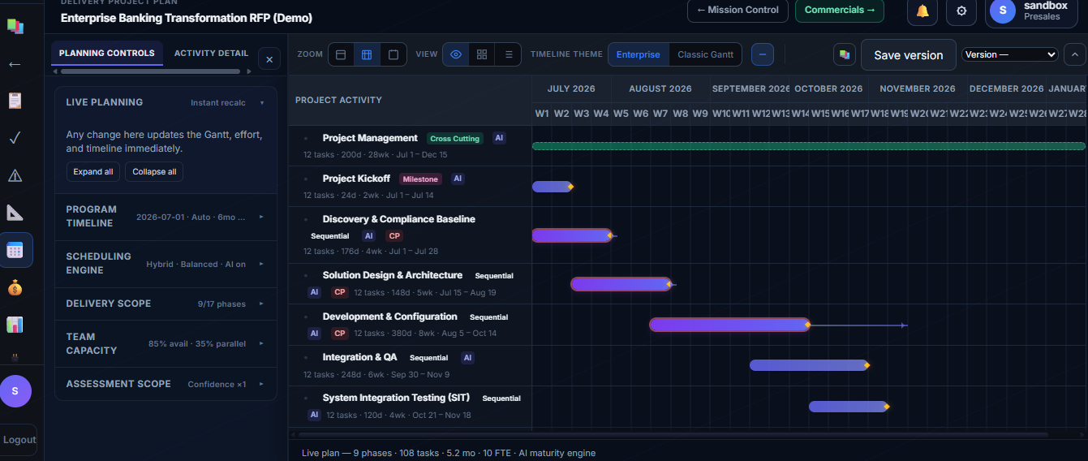The height and width of the screenshot is (461, 1088).
Task: Click the Expand all button
Action: click(x=93, y=172)
